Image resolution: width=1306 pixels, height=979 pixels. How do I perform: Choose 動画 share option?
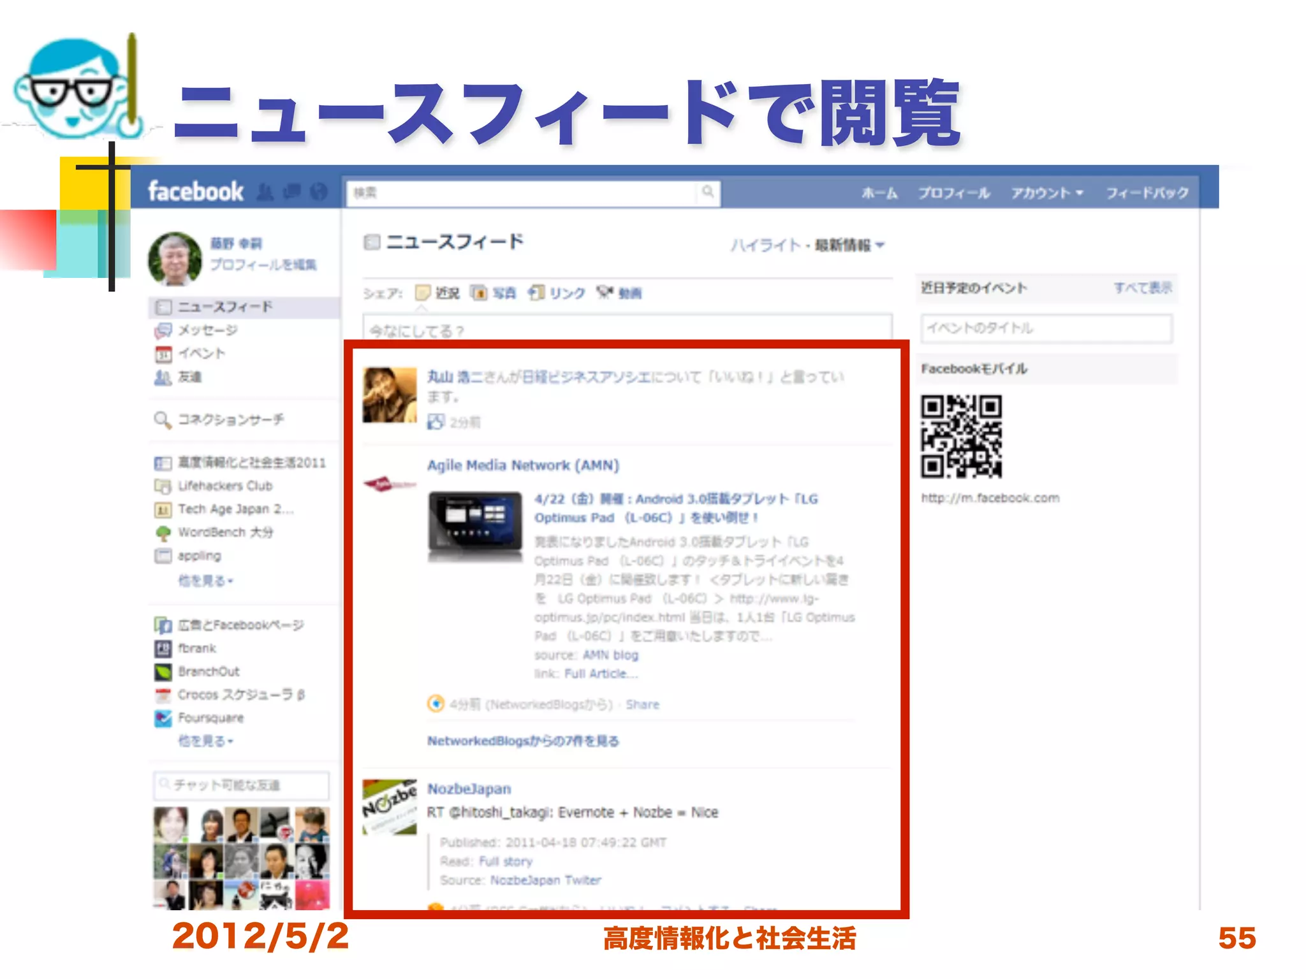tap(619, 293)
